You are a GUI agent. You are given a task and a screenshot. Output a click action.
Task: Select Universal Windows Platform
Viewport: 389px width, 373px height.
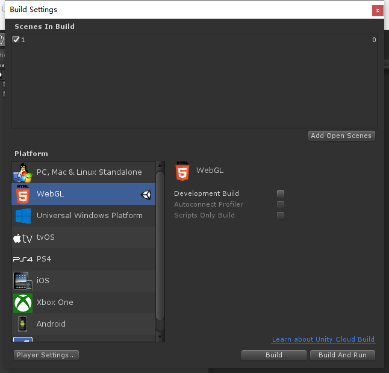click(x=83, y=216)
